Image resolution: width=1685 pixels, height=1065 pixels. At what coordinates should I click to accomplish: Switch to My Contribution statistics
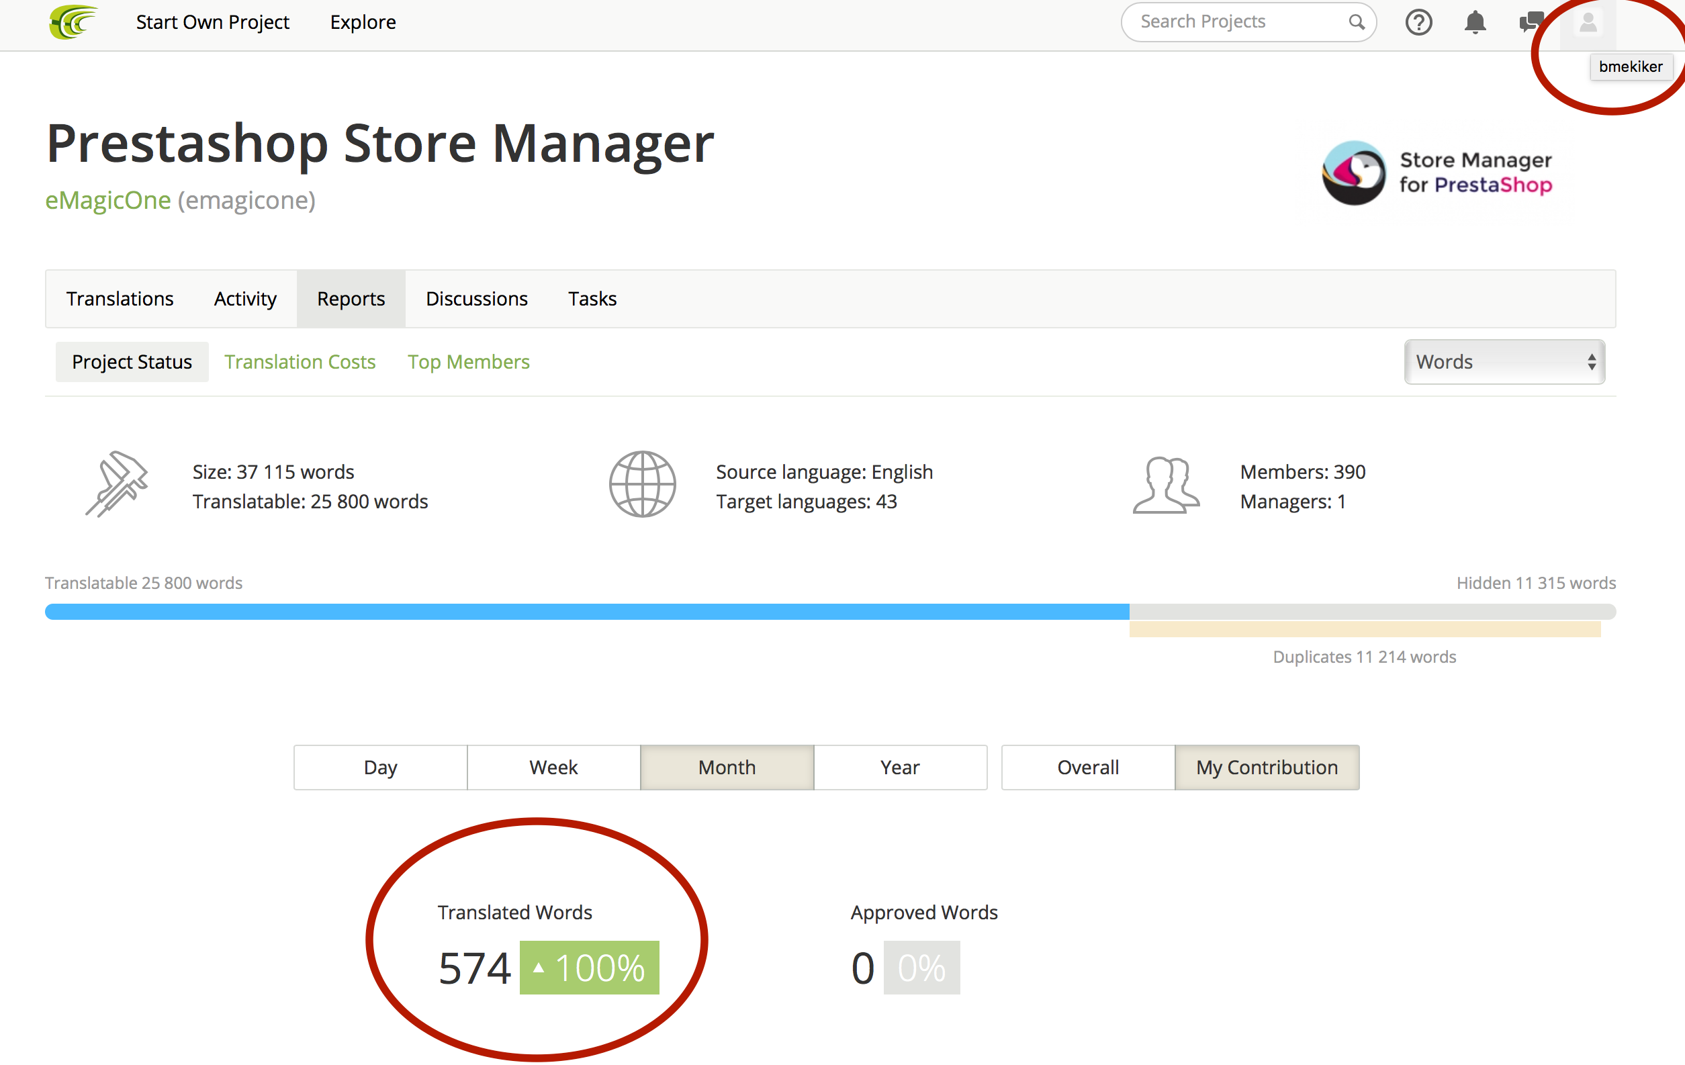(1267, 768)
